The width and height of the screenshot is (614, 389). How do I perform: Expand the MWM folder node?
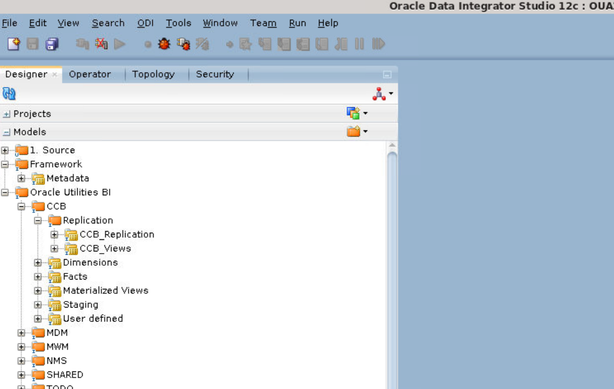point(21,347)
